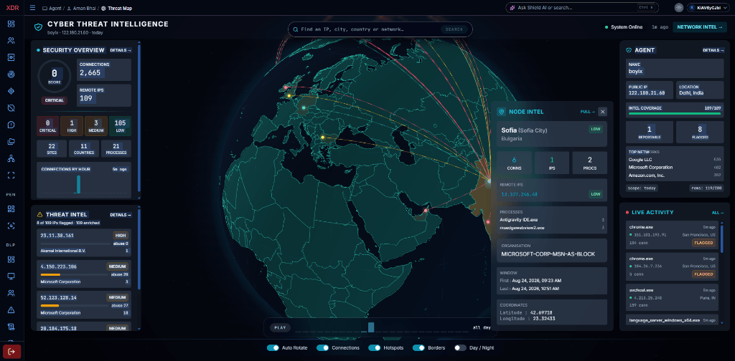This screenshot has height=361, width=735.
Task: Open the monitor icon under DLP section
Action: (11, 276)
